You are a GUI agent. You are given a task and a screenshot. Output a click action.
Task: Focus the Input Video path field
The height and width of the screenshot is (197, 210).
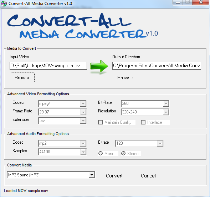(48, 66)
